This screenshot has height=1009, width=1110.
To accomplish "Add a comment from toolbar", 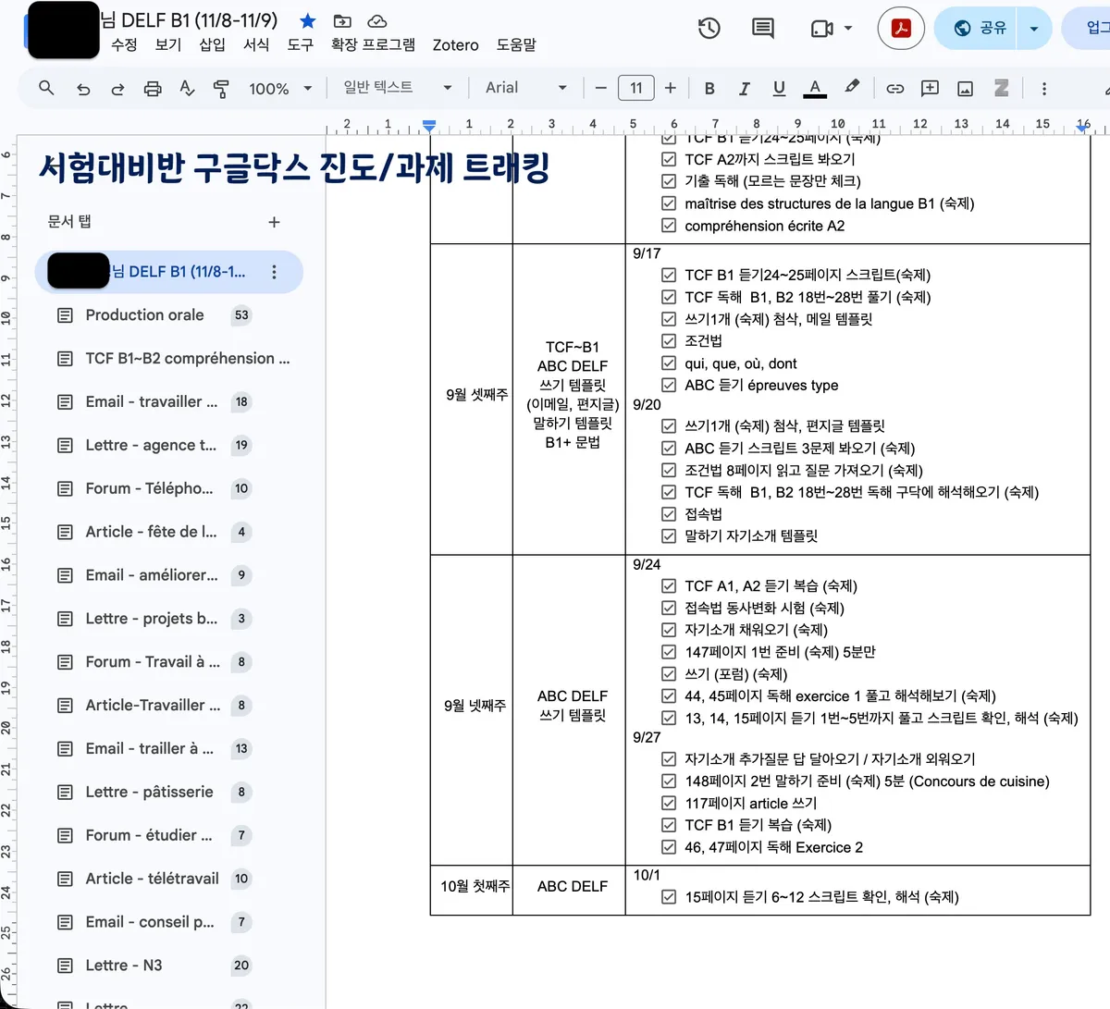I will click(x=930, y=89).
